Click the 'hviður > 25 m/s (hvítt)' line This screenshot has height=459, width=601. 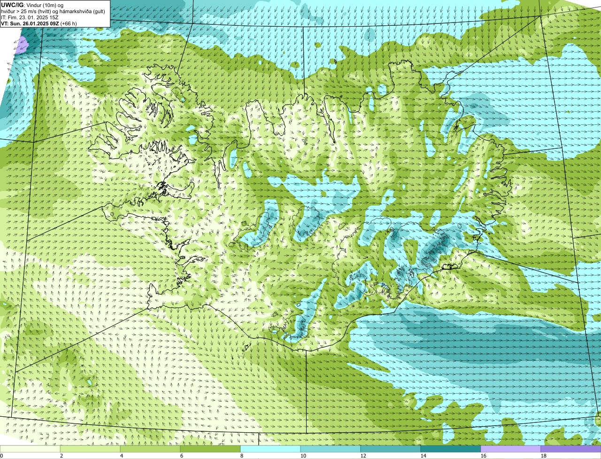pyautogui.click(x=27, y=11)
